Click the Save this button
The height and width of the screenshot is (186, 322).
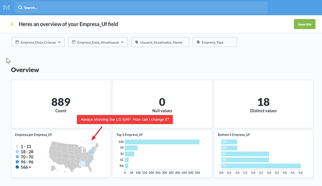point(305,24)
